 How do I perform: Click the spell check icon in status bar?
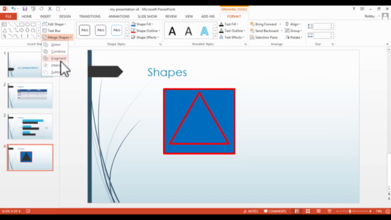pyautogui.click(x=28, y=211)
